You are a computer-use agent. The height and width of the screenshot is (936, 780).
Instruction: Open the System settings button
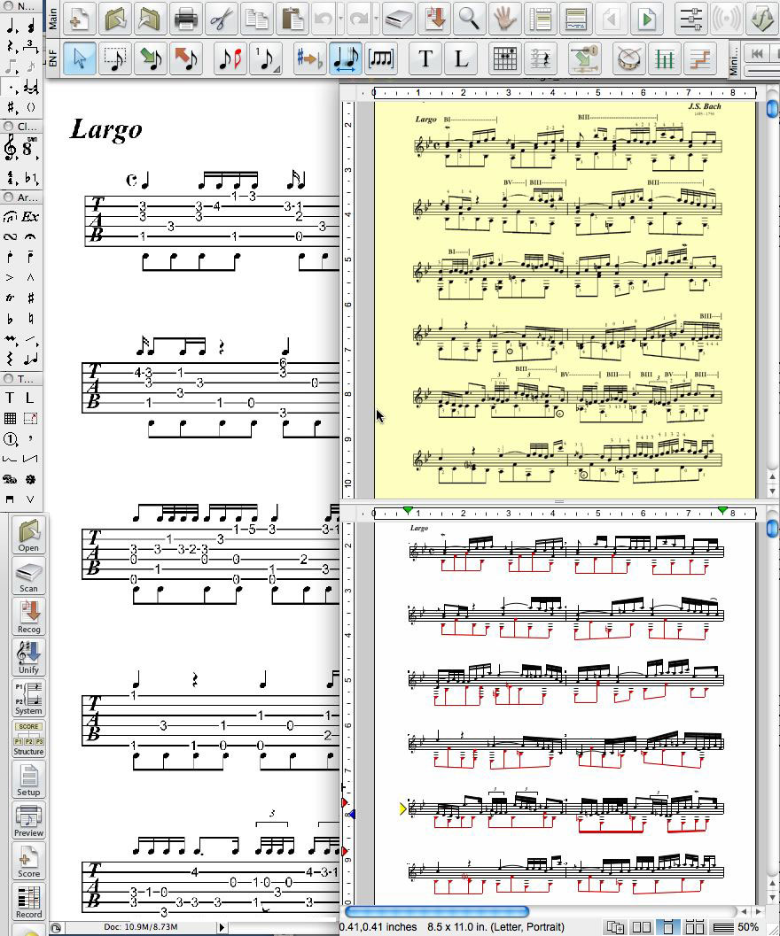point(28,698)
